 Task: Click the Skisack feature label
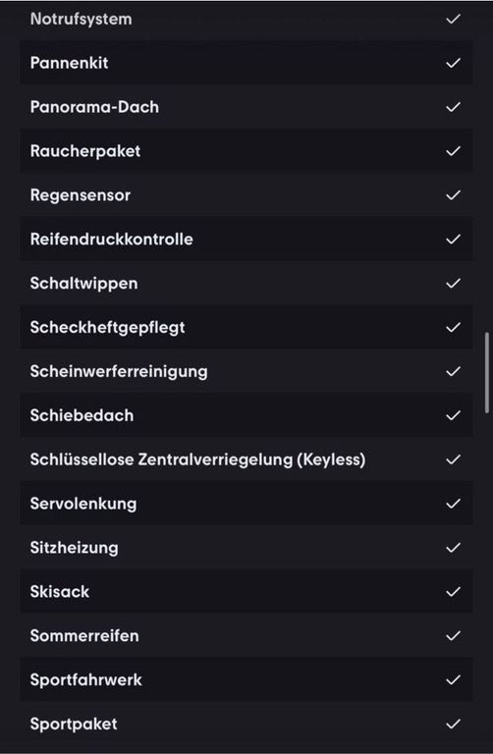(60, 591)
